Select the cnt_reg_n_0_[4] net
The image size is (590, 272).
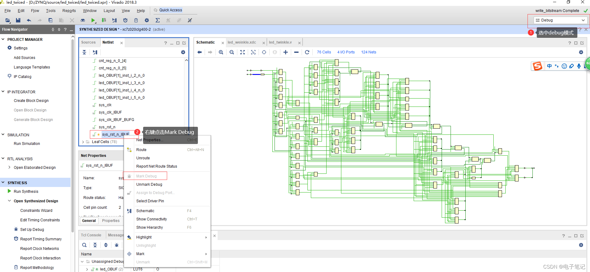coord(112,61)
